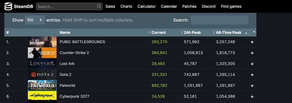This screenshot has width=292, height=103.
Task: Select all-time peak value 3,257,248
Action: point(226,42)
